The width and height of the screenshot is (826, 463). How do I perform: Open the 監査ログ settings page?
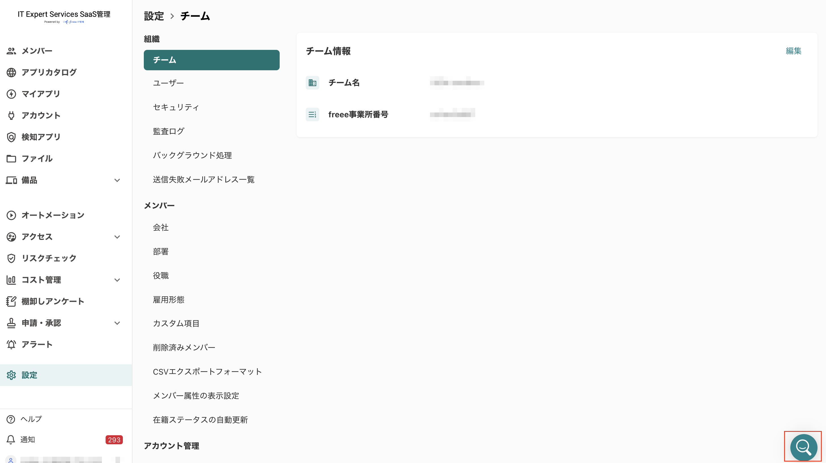(x=168, y=131)
